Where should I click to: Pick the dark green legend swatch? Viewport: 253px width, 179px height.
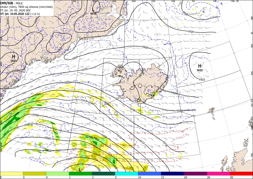point(103,173)
